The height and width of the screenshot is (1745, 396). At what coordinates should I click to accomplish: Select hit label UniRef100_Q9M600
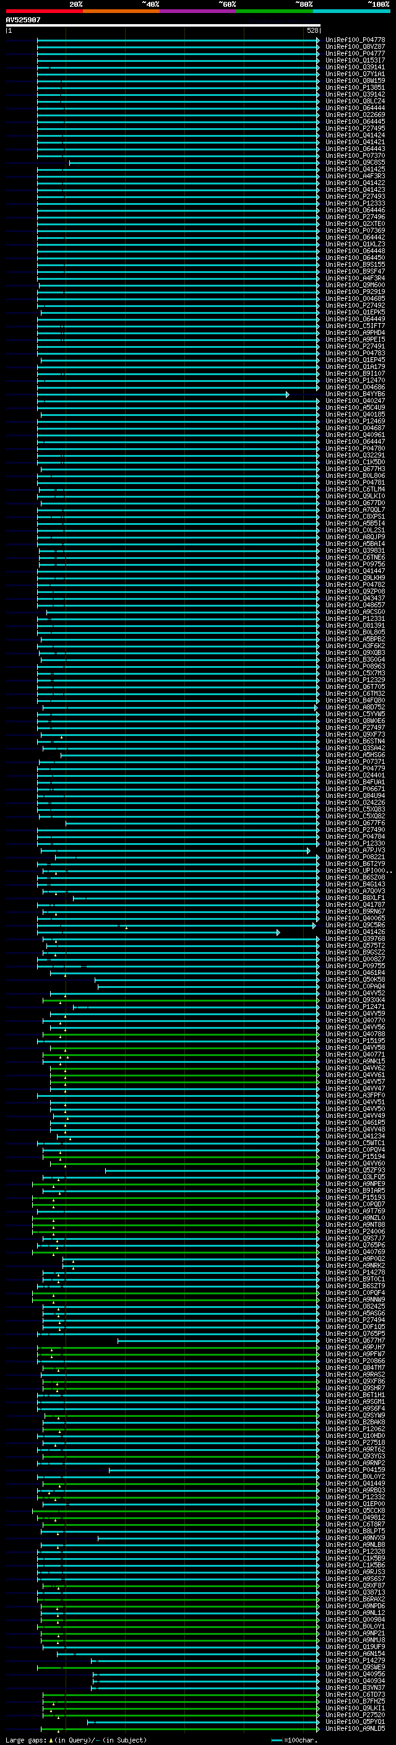tap(355, 285)
